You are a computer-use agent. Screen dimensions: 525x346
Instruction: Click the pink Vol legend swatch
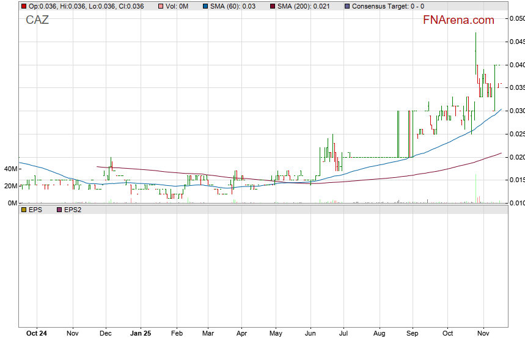[160, 6]
